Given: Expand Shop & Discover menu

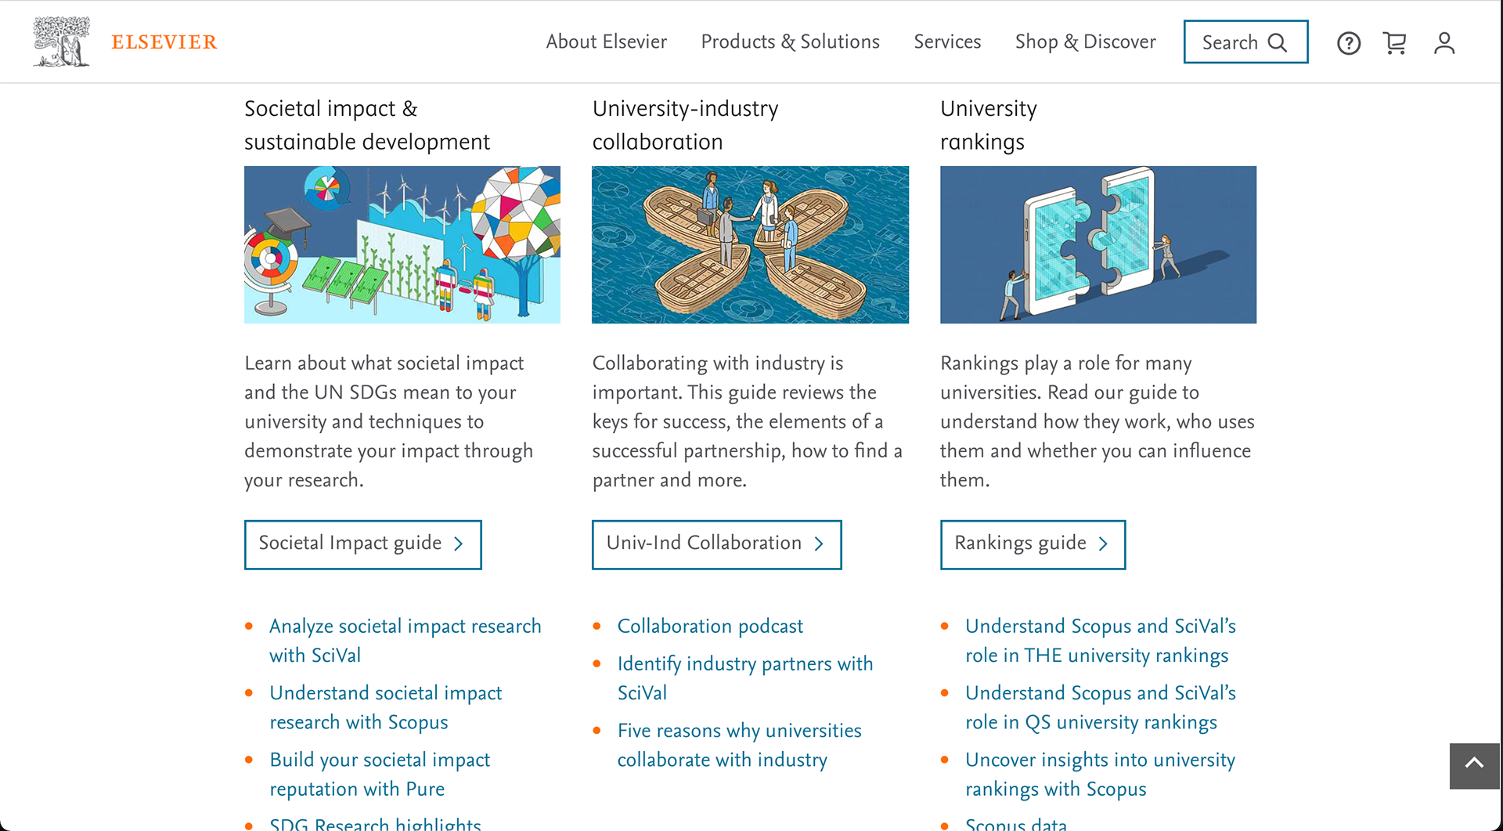Looking at the screenshot, I should tap(1085, 42).
